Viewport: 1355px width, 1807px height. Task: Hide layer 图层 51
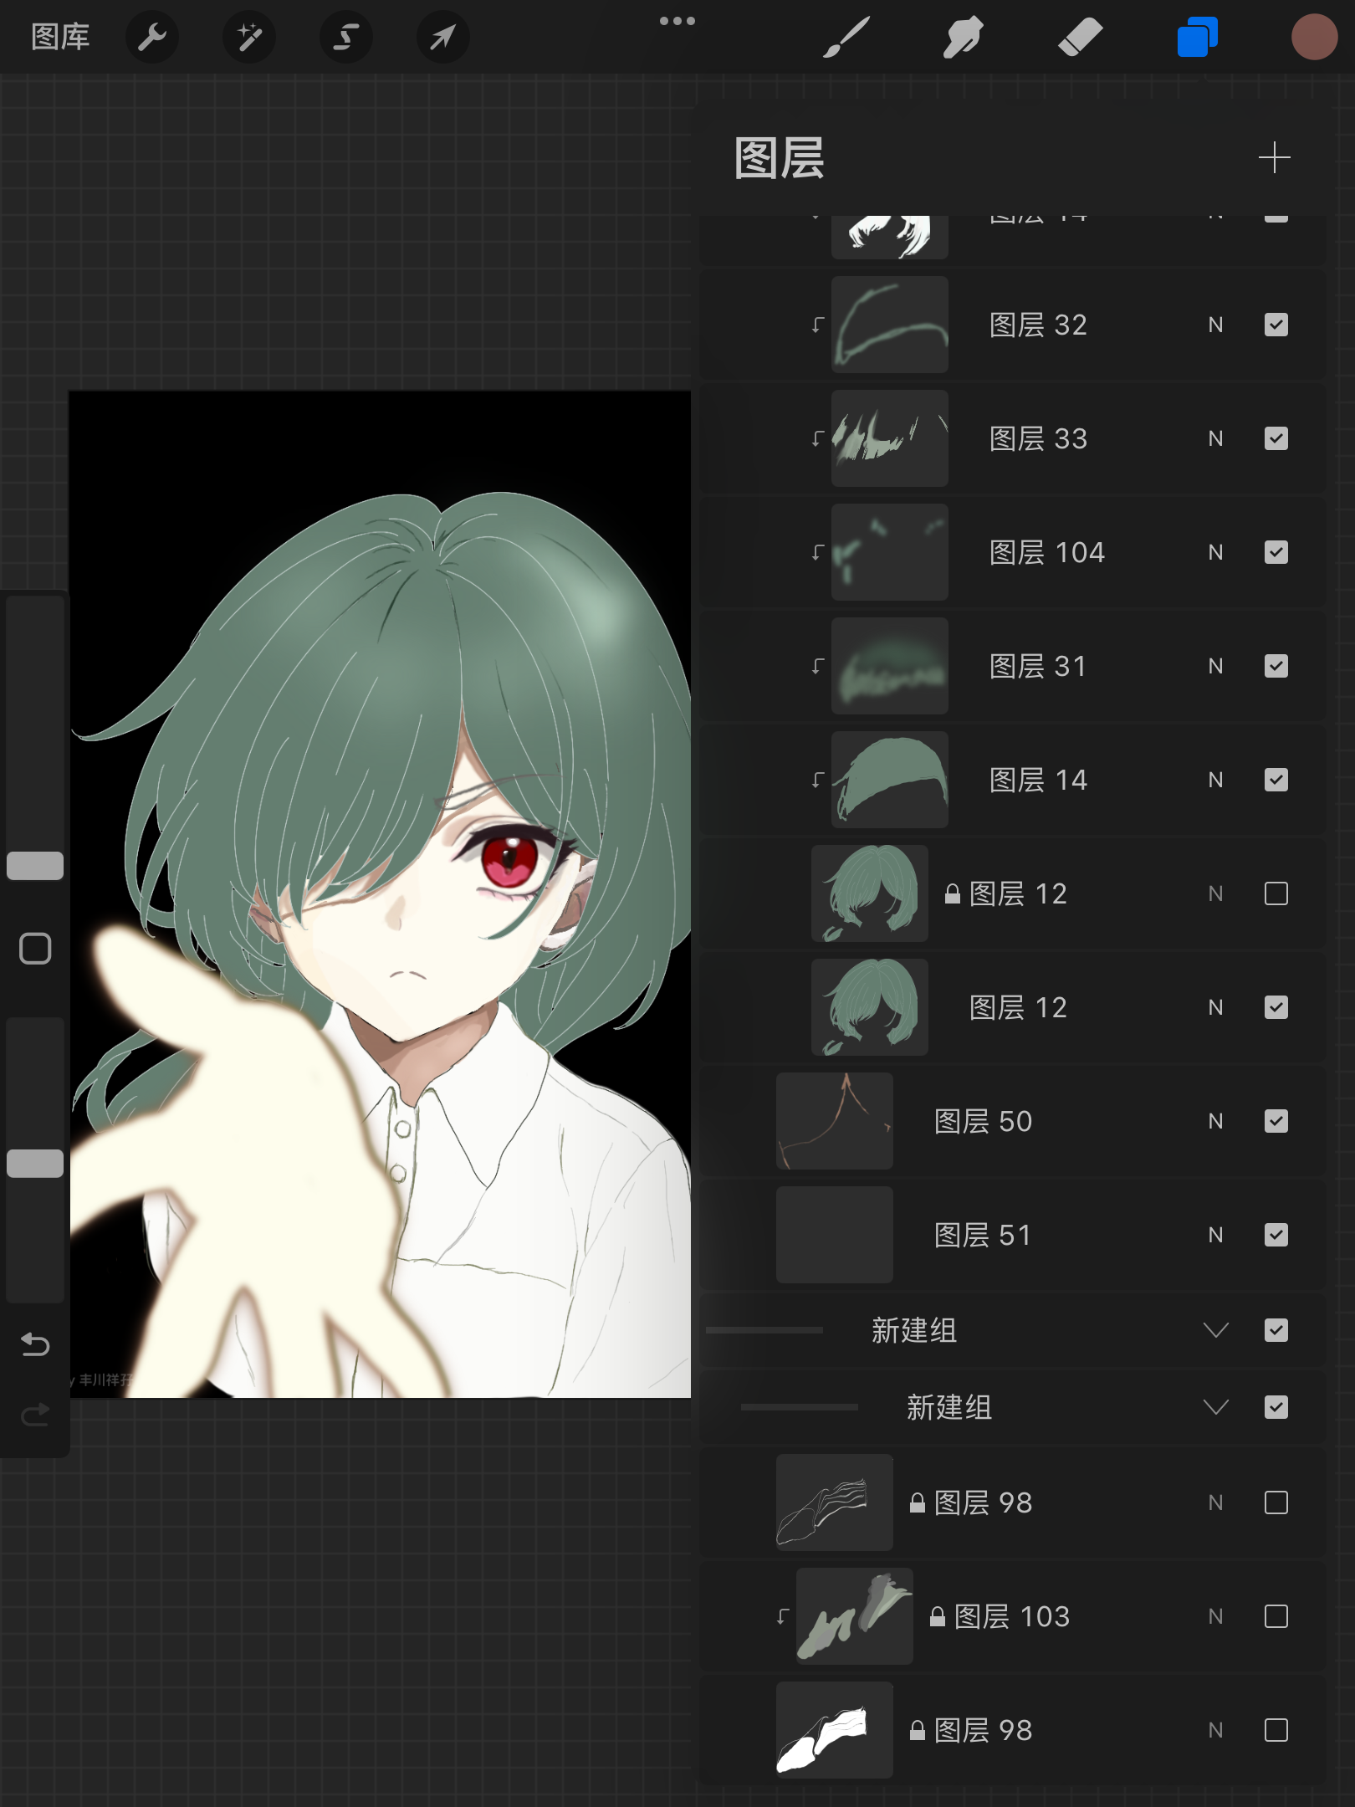[1276, 1235]
